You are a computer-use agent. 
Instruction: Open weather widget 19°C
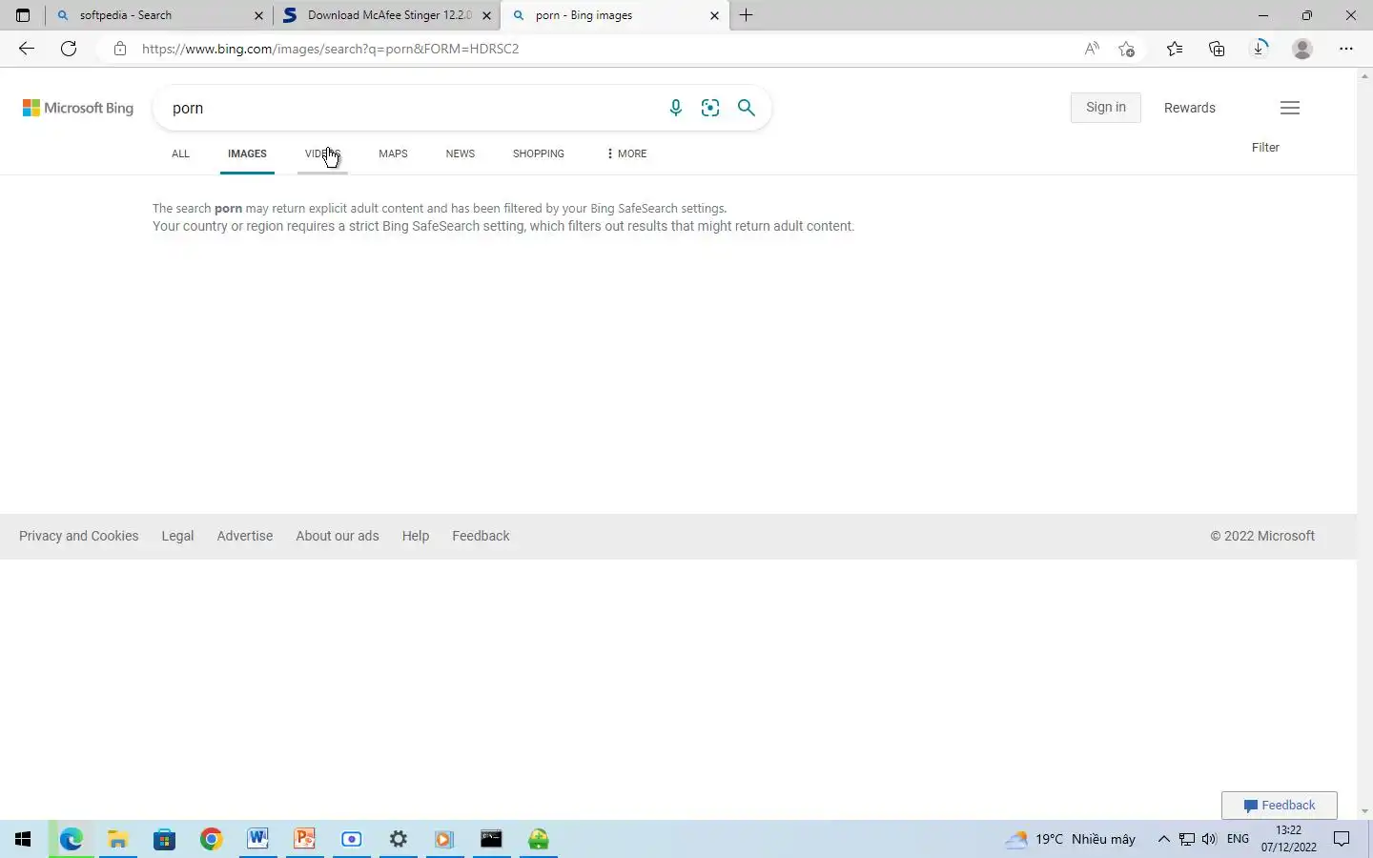pos(1071,839)
